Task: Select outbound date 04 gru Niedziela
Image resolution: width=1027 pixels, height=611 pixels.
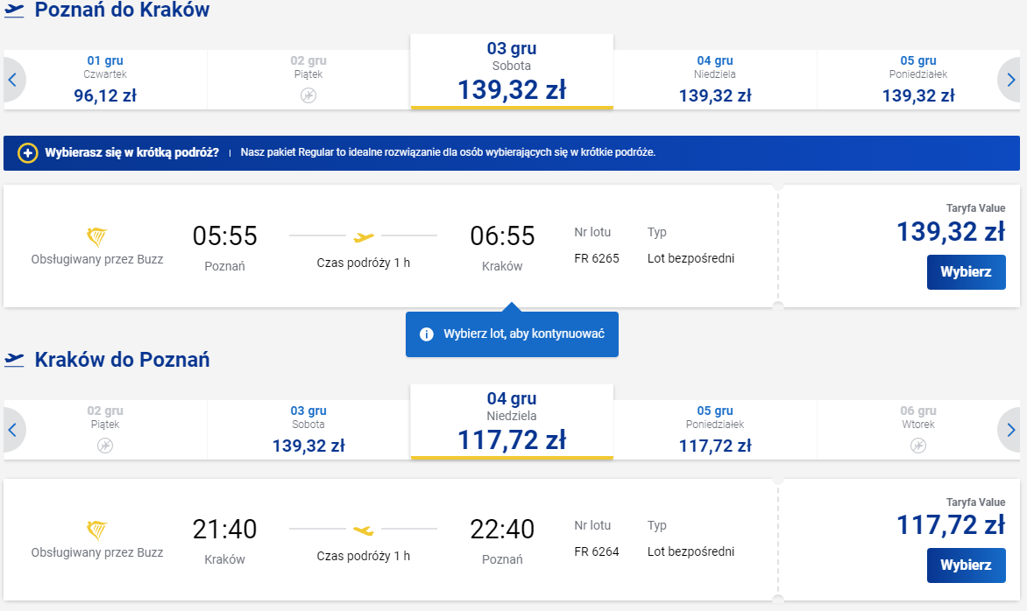Action: [715, 80]
